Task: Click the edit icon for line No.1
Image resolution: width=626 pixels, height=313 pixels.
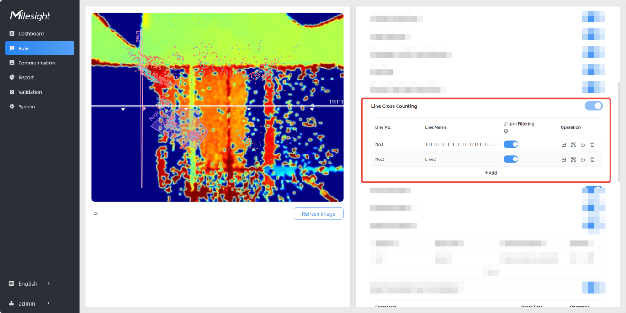Action: 583,145
